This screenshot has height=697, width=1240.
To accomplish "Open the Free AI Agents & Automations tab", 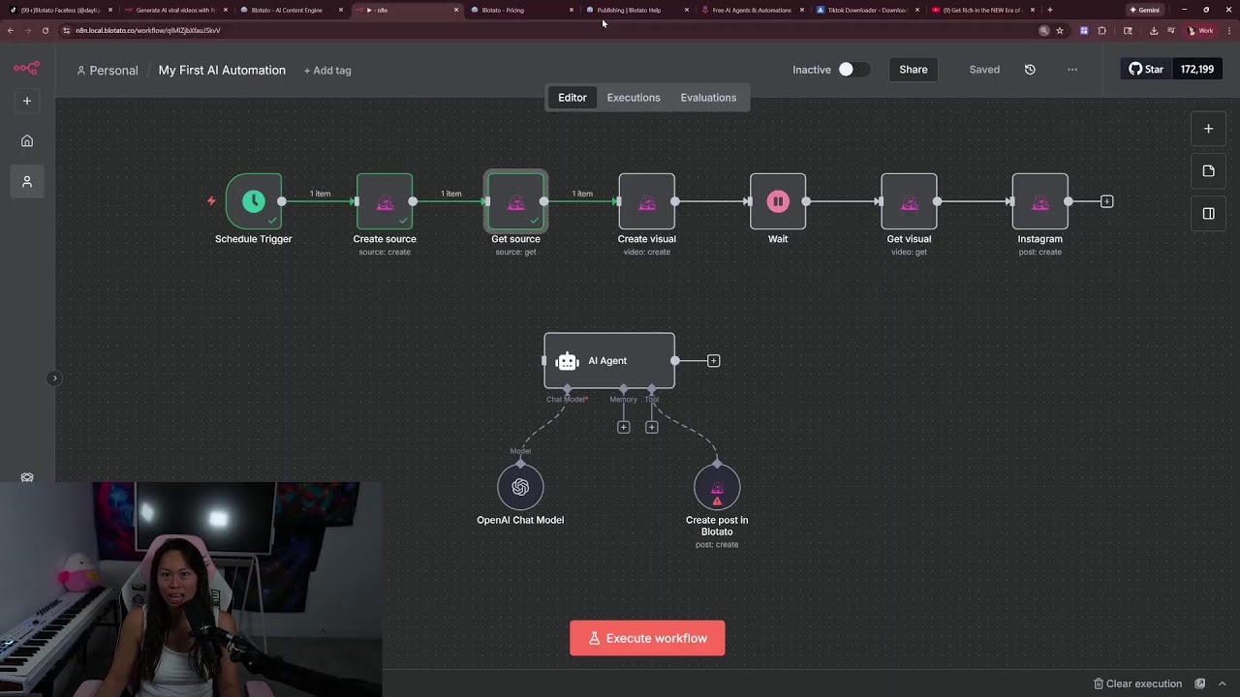I will (752, 10).
